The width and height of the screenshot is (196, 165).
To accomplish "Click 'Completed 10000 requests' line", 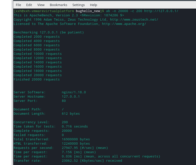I will [x=38, y=54].
